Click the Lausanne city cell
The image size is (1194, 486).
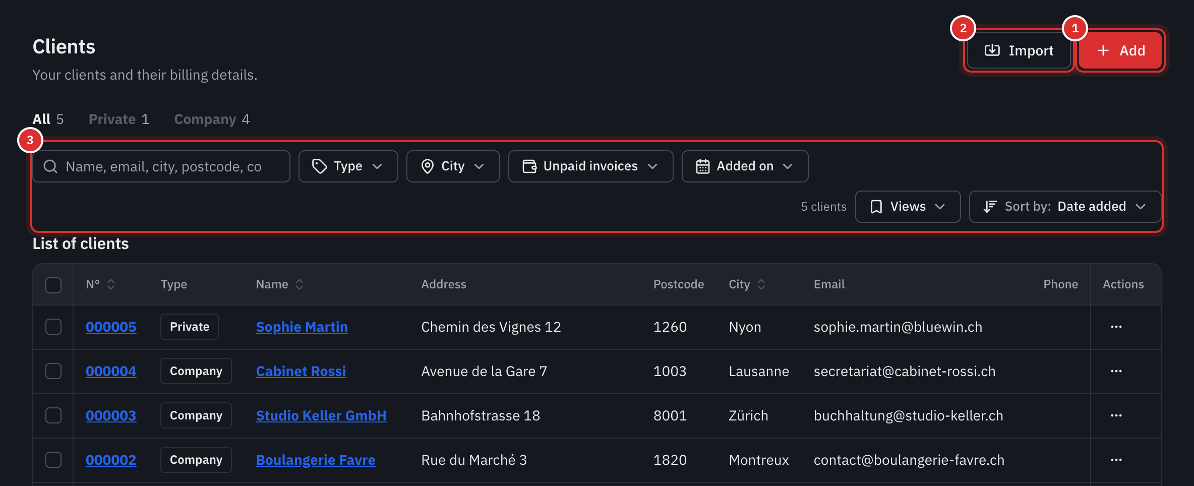(x=759, y=371)
